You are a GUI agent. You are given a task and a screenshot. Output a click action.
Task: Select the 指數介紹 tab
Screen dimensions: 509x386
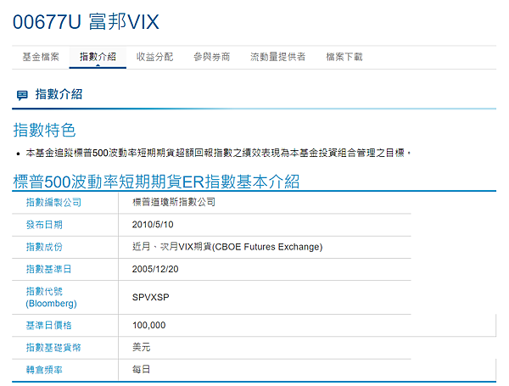(x=98, y=57)
